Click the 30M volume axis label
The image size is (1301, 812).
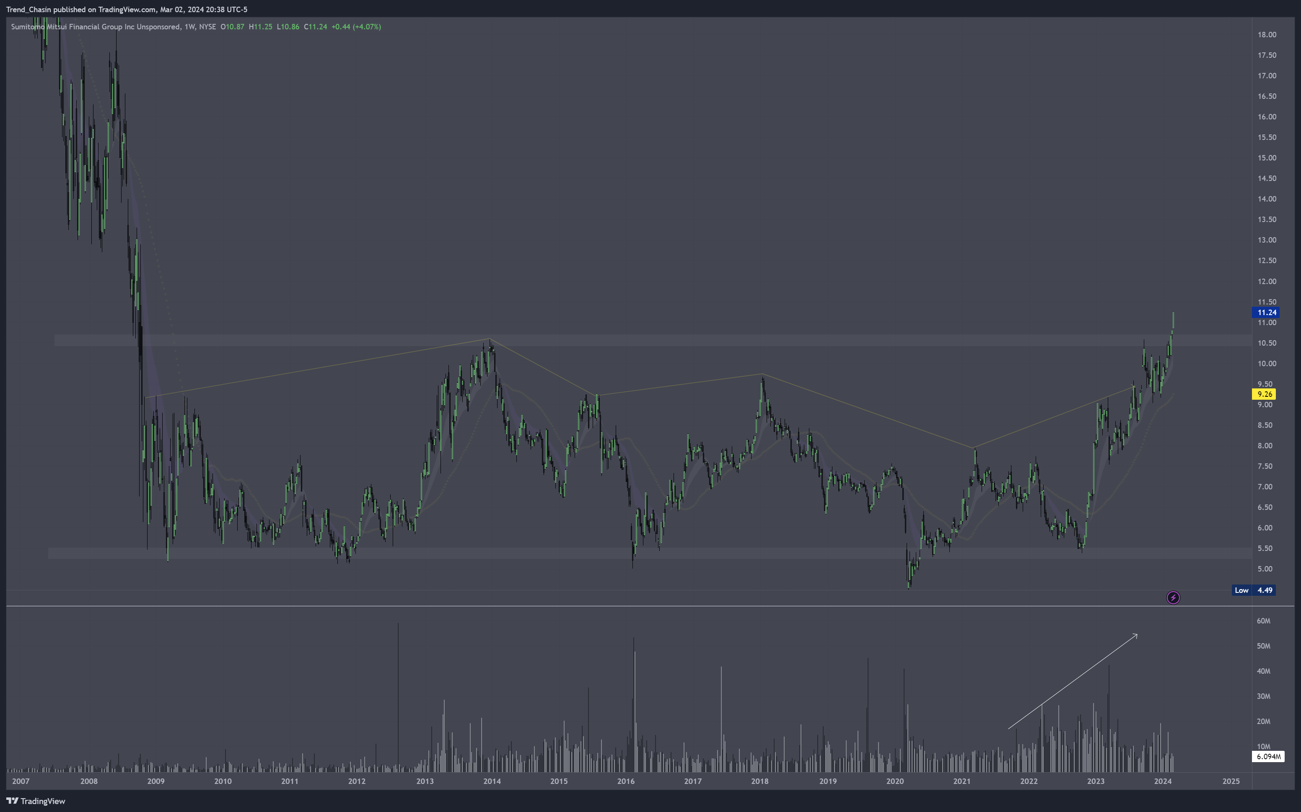tap(1263, 696)
